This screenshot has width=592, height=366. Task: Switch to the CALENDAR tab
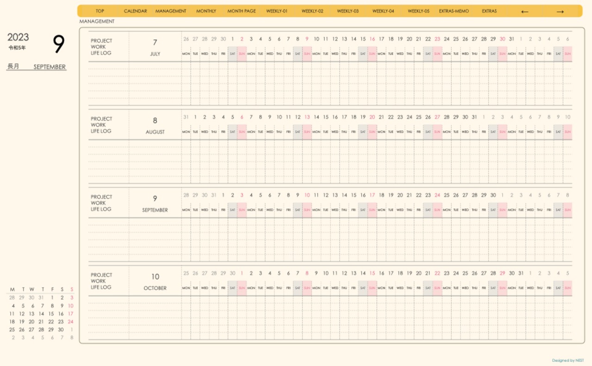pos(136,11)
